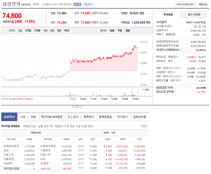This screenshot has width=211, height=174.
Task: Switch to the 호가10단계 tab
Action: point(194,14)
